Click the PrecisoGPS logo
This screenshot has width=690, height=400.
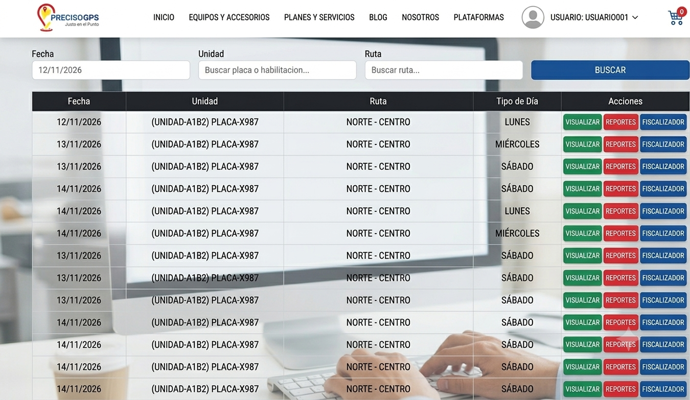click(x=68, y=17)
